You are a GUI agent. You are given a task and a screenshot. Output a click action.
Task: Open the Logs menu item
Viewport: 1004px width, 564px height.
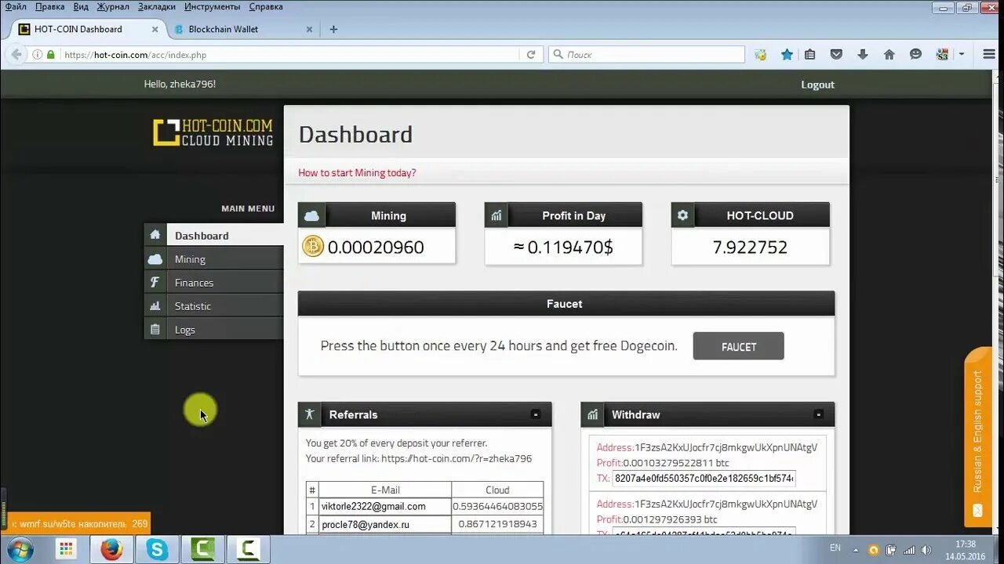[x=213, y=329]
